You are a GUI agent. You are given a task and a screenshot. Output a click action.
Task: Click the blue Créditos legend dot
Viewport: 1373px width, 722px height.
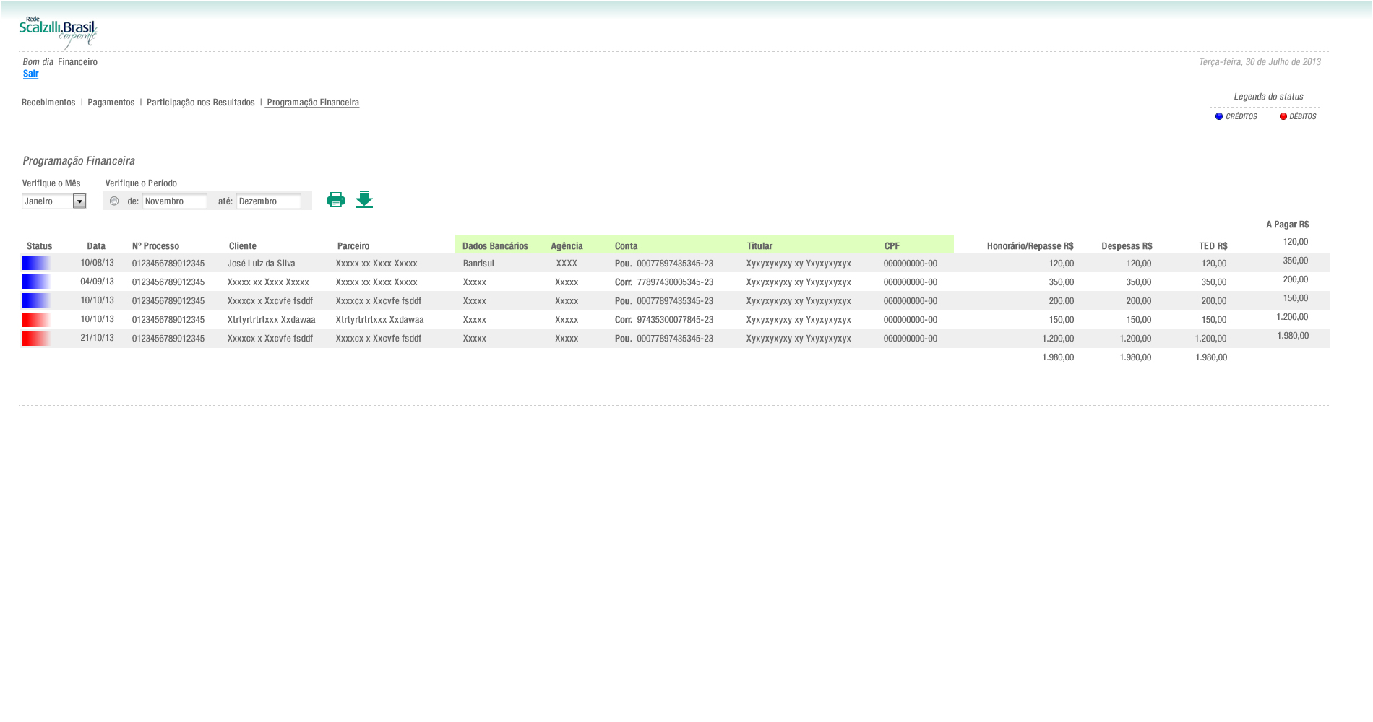click(x=1219, y=116)
